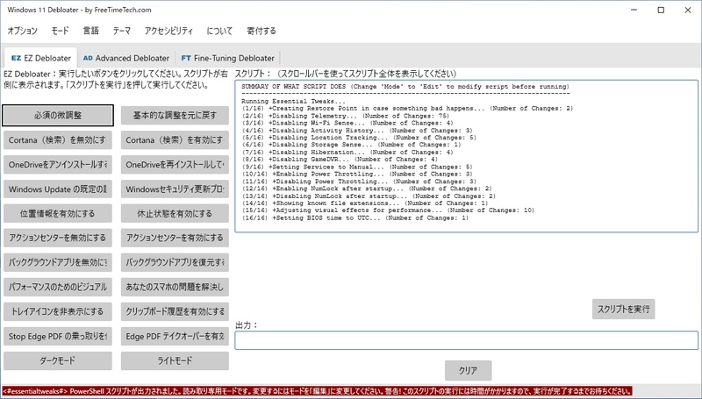702x399 pixels.
Task: Click バックグラウンドアプリを無効に button
Action: click(58, 262)
